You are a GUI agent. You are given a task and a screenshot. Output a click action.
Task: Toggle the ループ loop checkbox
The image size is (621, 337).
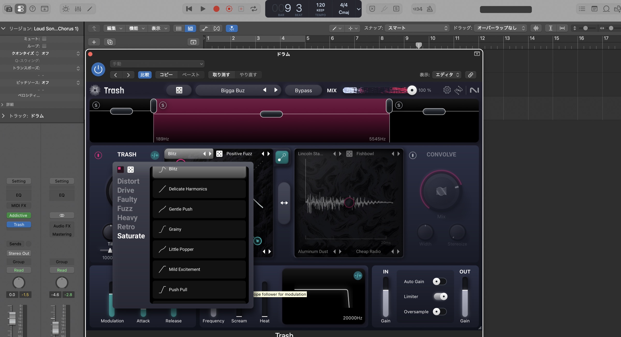click(44, 46)
